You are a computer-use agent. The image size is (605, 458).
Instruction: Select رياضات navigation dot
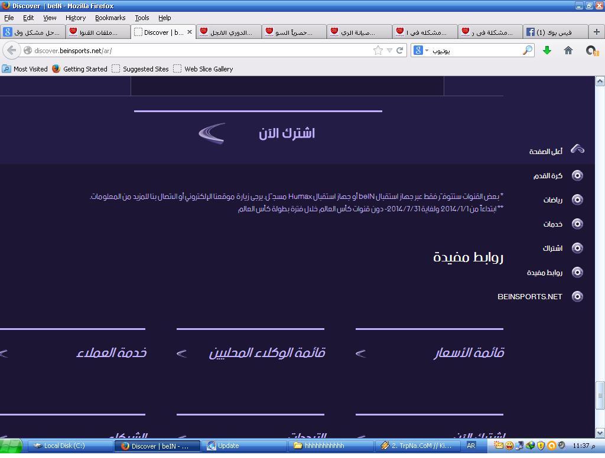[x=577, y=199]
